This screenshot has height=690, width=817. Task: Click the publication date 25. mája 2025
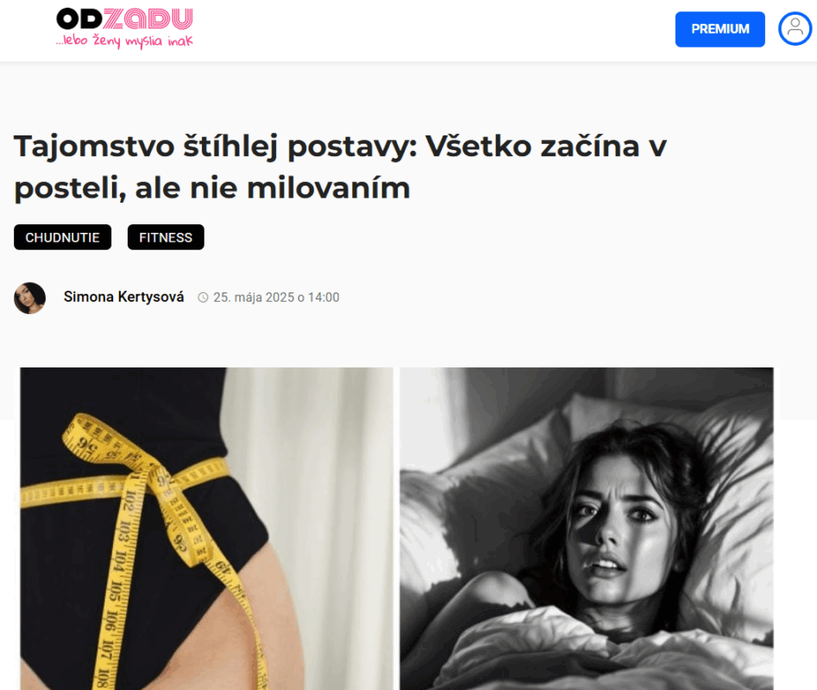tap(254, 298)
